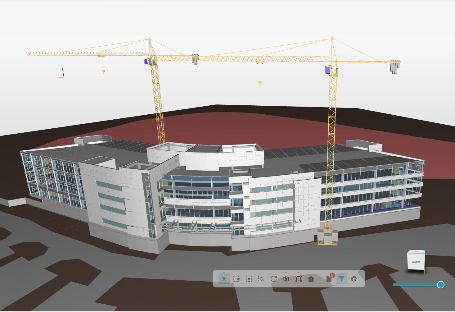The height and width of the screenshot is (312, 455).
Task: Open the section planes tool icon
Action: 286,279
